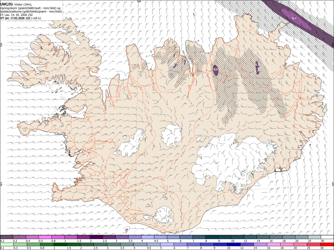Click the navy blue rain swatch labeled 10

pyautogui.click(x=233, y=244)
